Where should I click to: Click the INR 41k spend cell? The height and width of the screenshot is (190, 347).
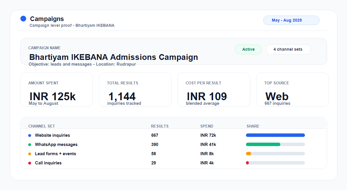coord(208,145)
